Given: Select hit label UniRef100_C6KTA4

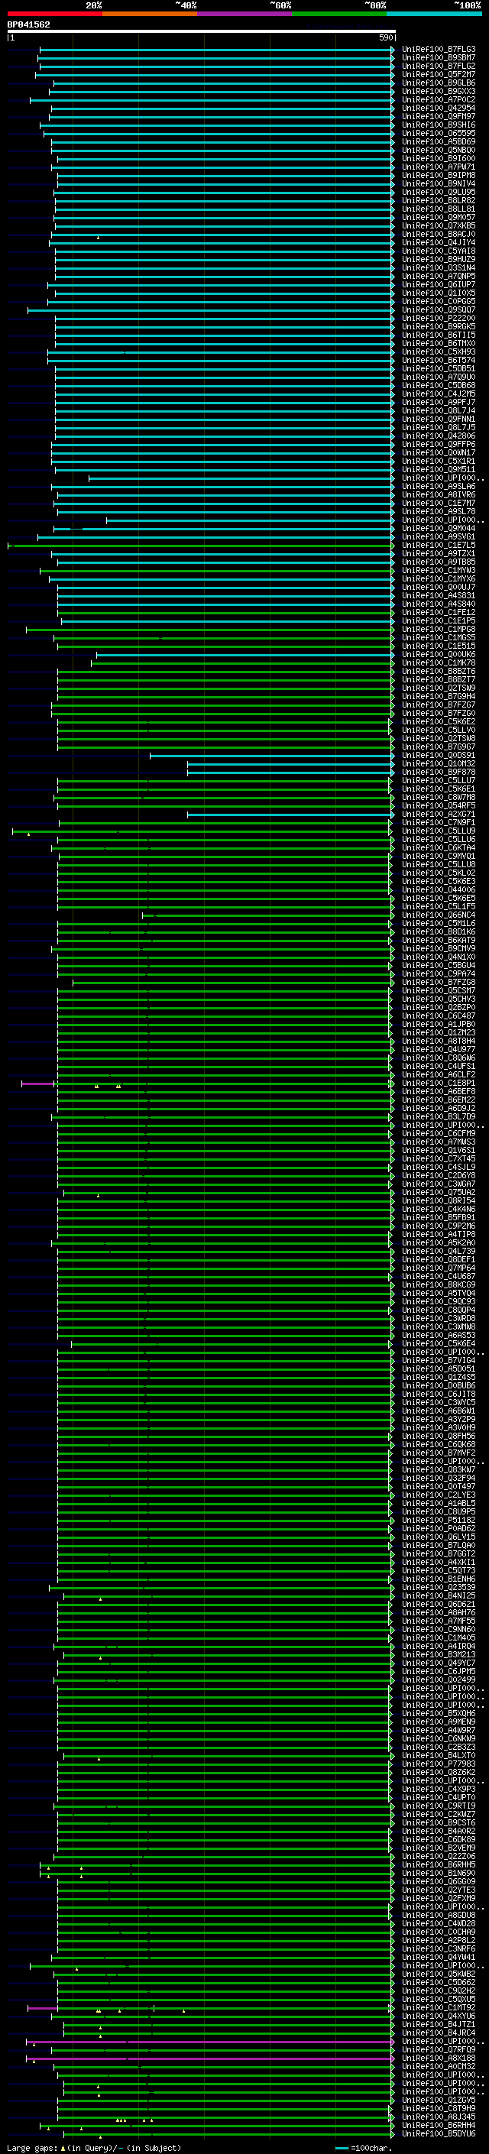Looking at the screenshot, I should (438, 849).
